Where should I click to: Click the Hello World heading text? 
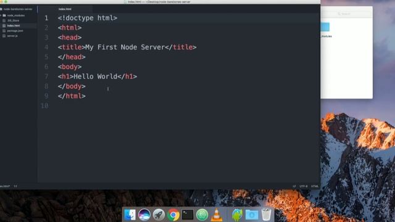95,76
